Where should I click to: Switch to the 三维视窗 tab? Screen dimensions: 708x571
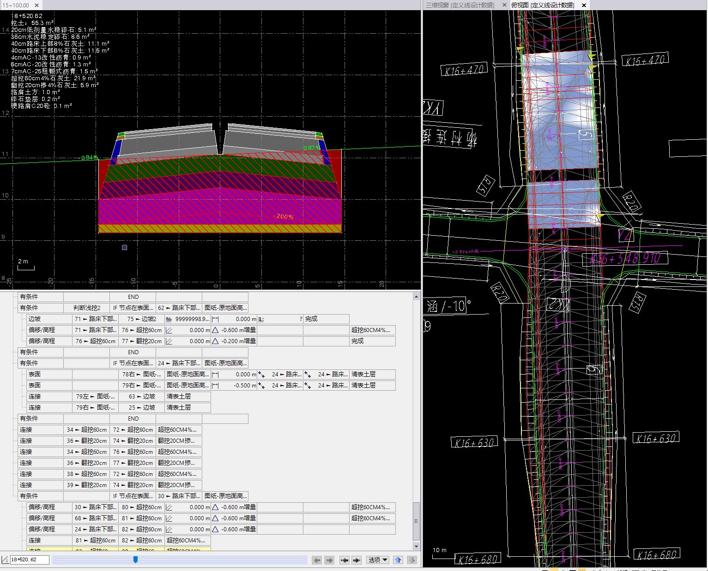pyautogui.click(x=460, y=5)
